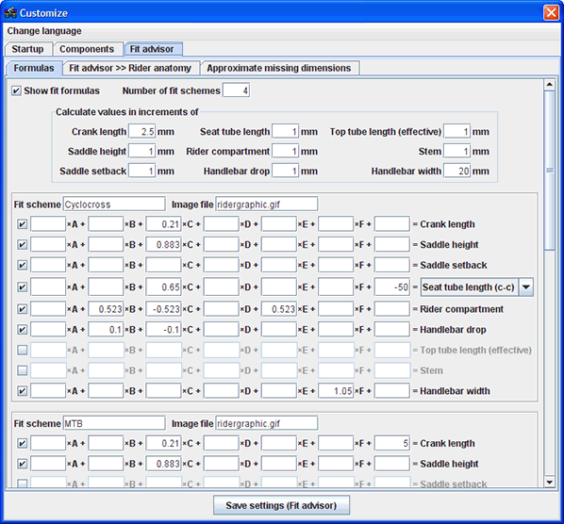The image size is (564, 524).
Task: Click the Number of fit schemes field
Action: tap(236, 90)
